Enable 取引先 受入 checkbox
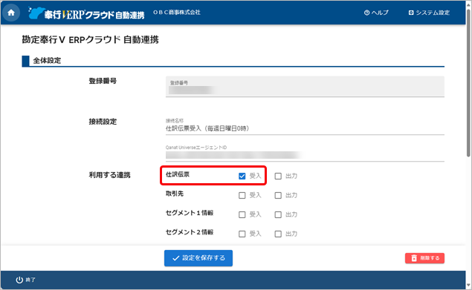 (x=242, y=195)
